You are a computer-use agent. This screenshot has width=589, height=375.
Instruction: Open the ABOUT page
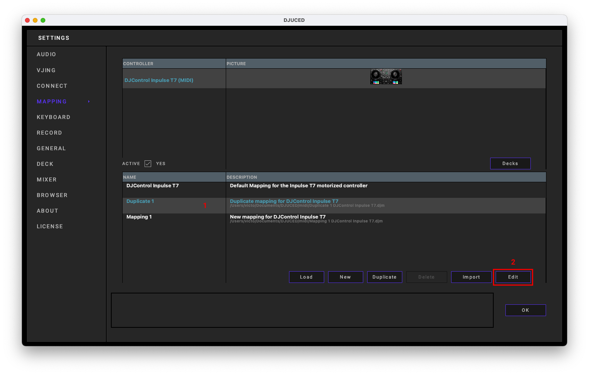point(47,211)
